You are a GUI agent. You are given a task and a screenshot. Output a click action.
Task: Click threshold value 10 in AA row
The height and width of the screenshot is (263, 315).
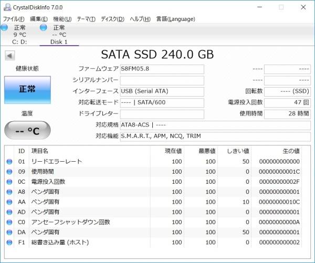coord(246,202)
